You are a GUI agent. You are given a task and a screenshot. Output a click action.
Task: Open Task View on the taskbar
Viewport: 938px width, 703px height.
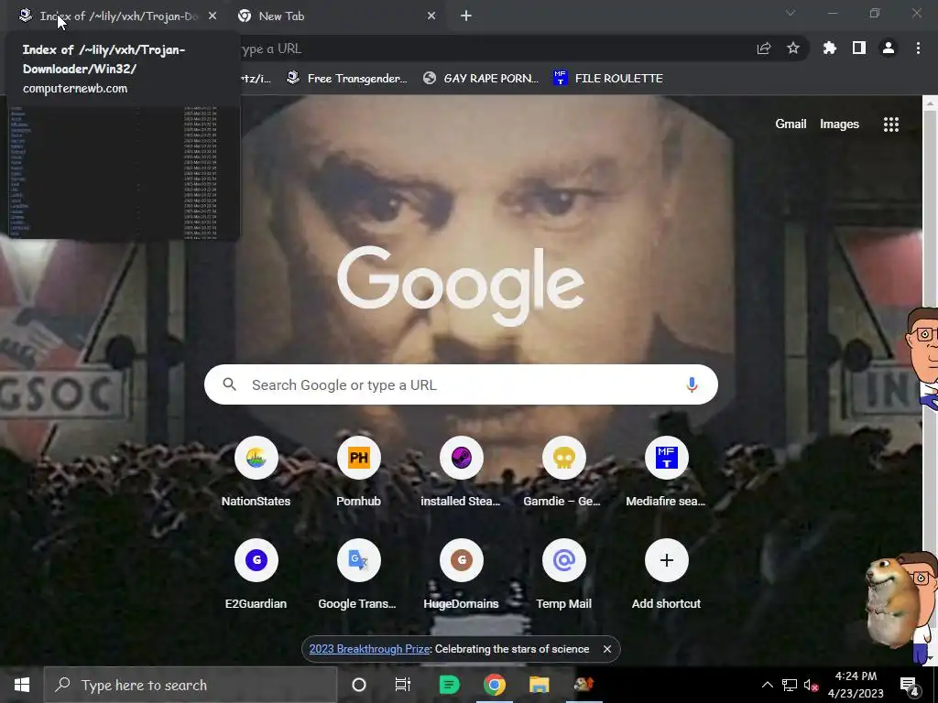tap(403, 685)
